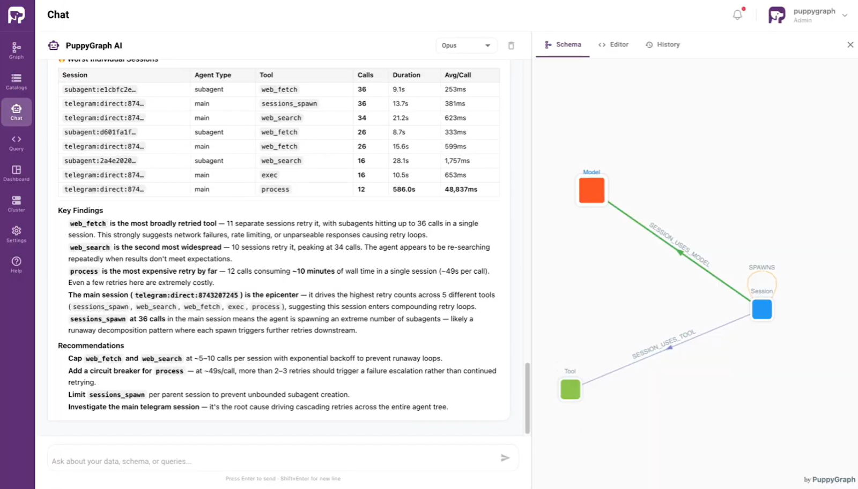Switch to the Schema tab
This screenshot has width=858, height=489.
click(x=563, y=44)
